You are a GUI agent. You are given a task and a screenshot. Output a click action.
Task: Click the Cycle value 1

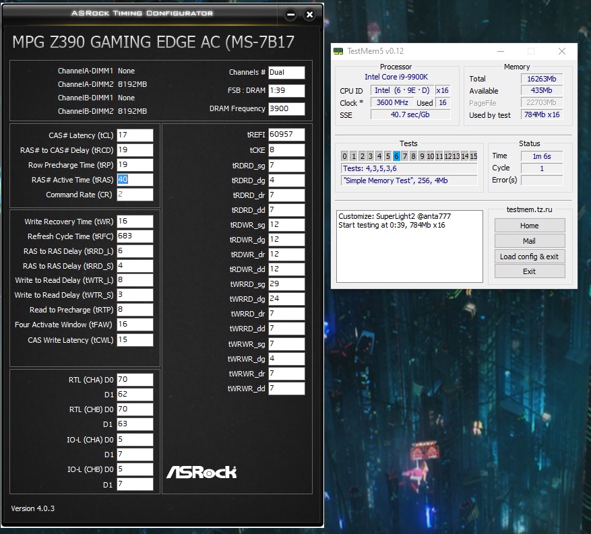pos(542,168)
